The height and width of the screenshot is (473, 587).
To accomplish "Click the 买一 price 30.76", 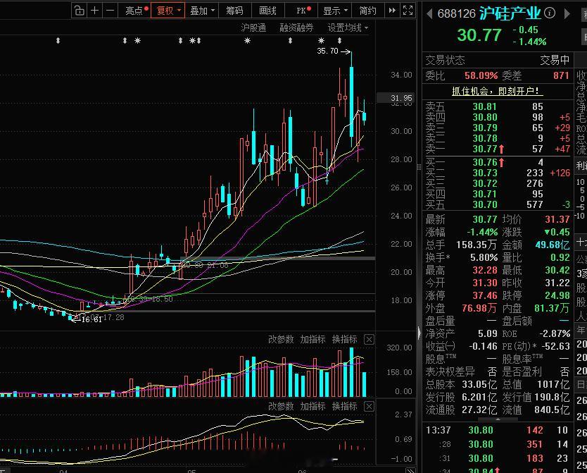I will [x=485, y=162].
